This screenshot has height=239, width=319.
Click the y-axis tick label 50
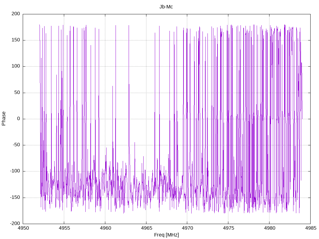17,92
